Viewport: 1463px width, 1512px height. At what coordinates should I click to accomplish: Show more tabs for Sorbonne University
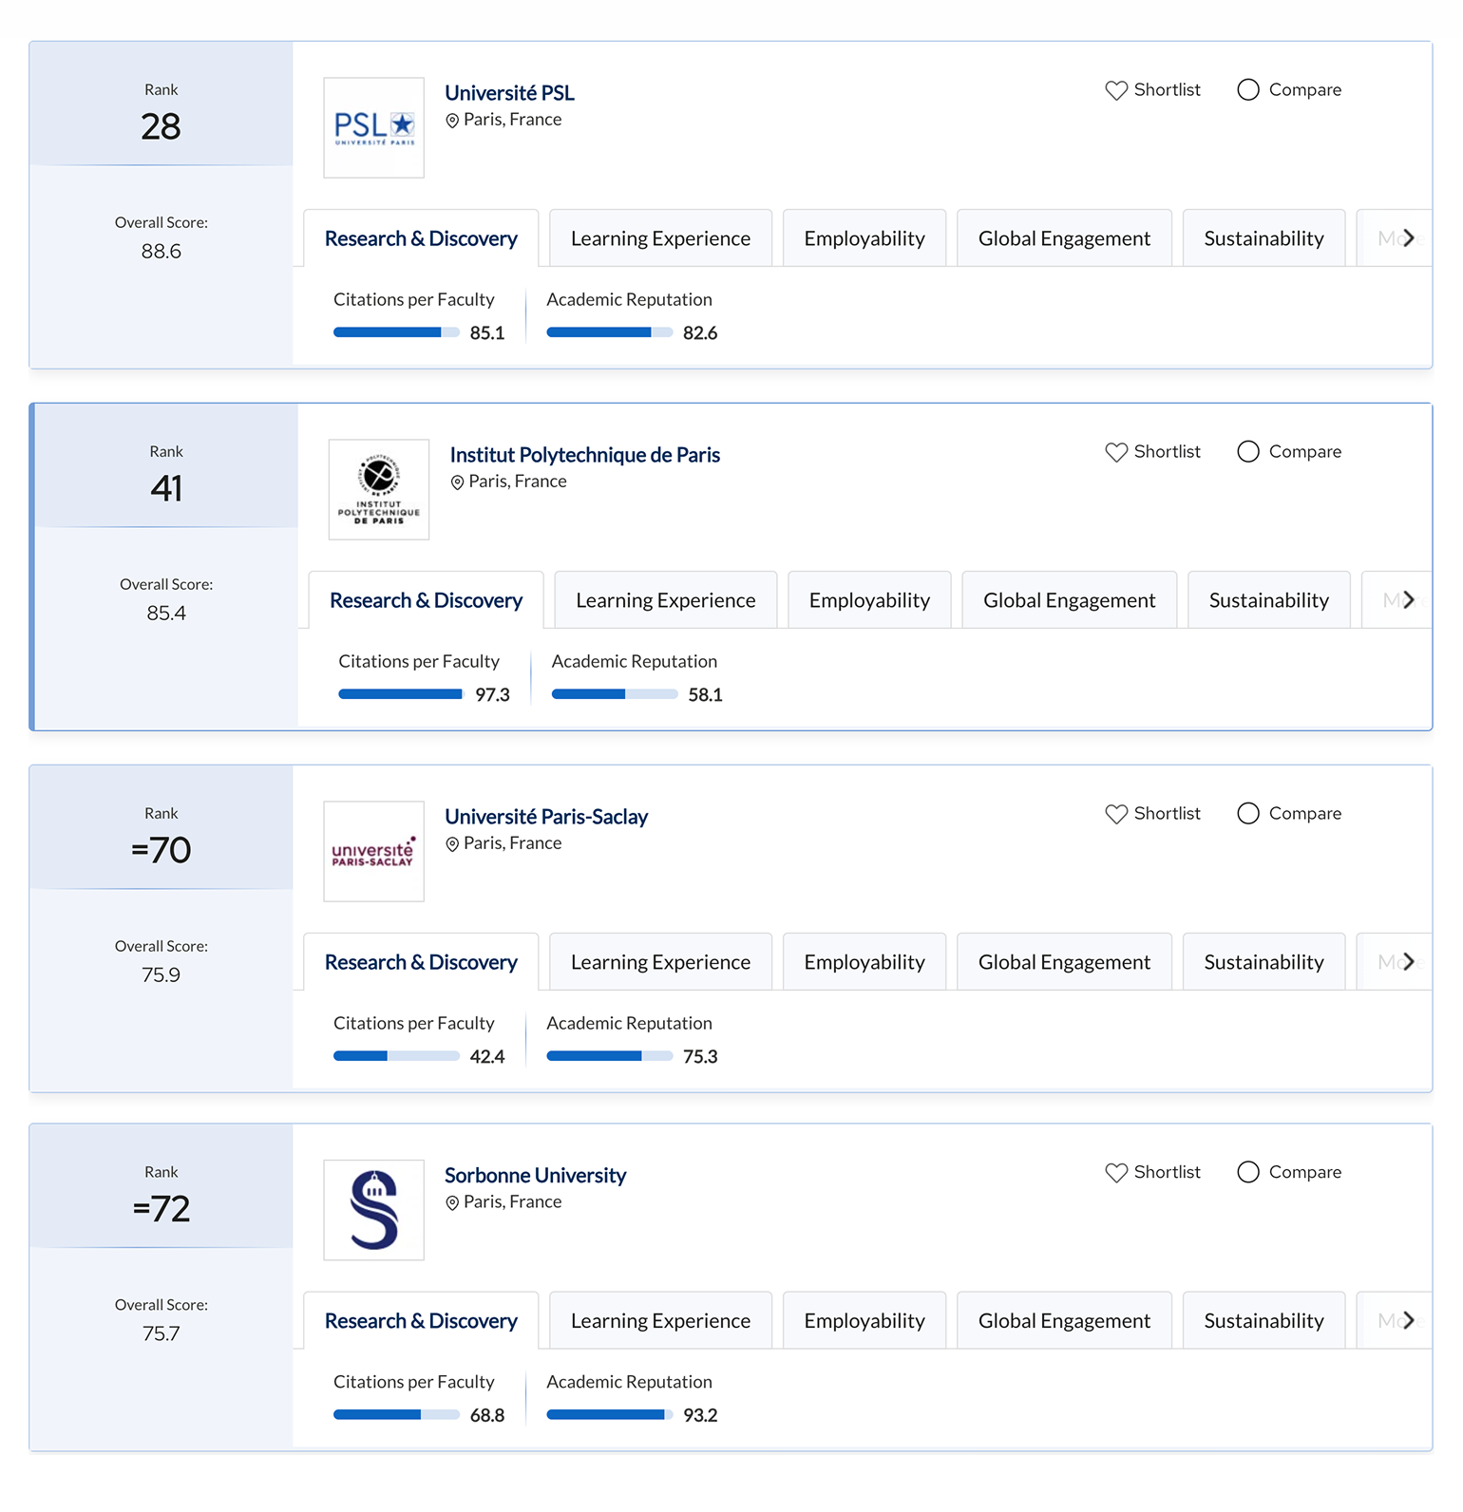pos(1409,1320)
